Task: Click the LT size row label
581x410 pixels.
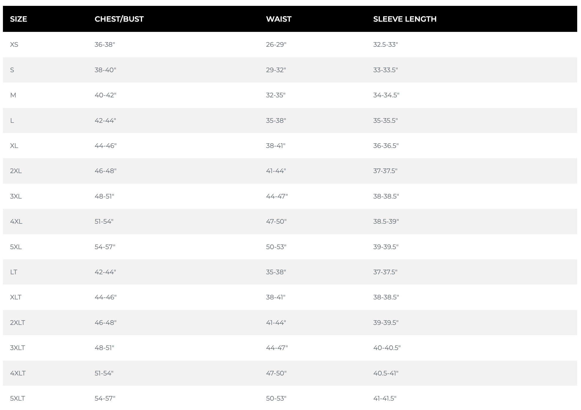Action: coord(14,272)
